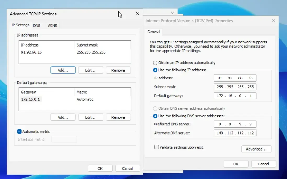Toggle the Automatic metric checkbox

(19, 132)
